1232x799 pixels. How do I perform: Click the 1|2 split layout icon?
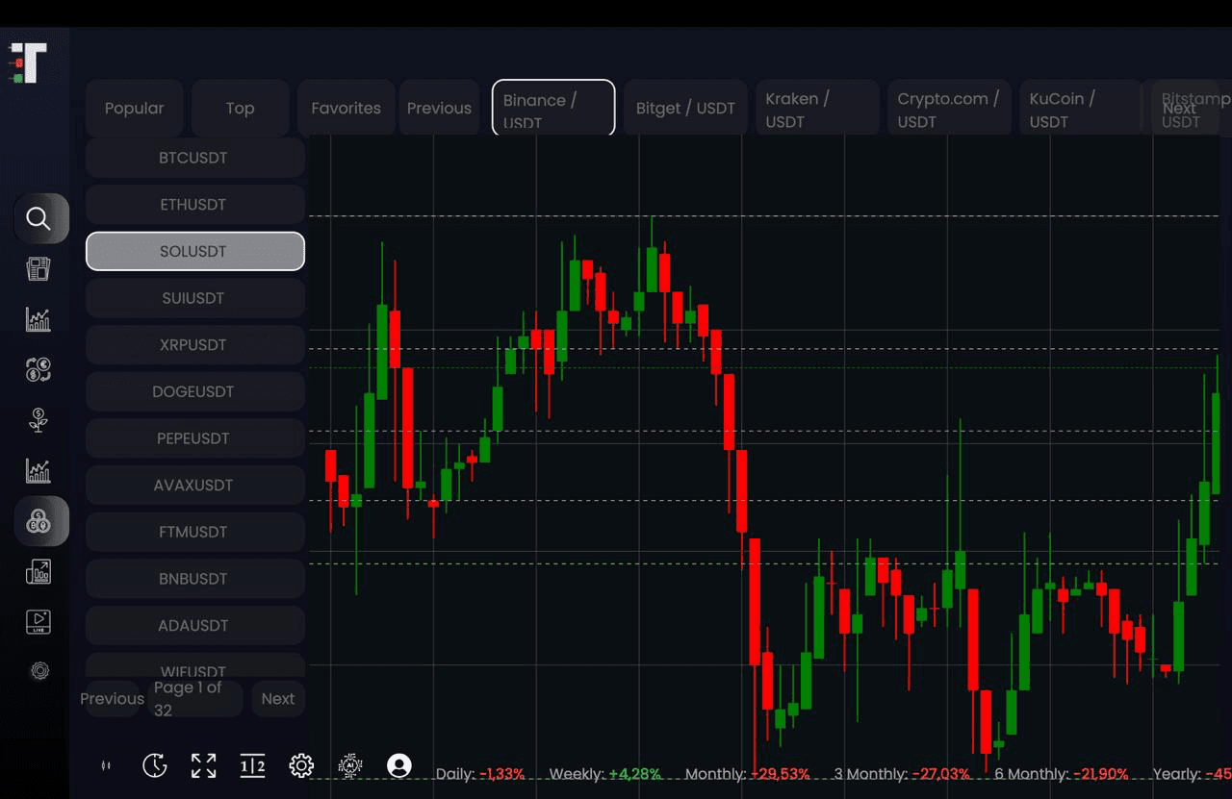252,765
